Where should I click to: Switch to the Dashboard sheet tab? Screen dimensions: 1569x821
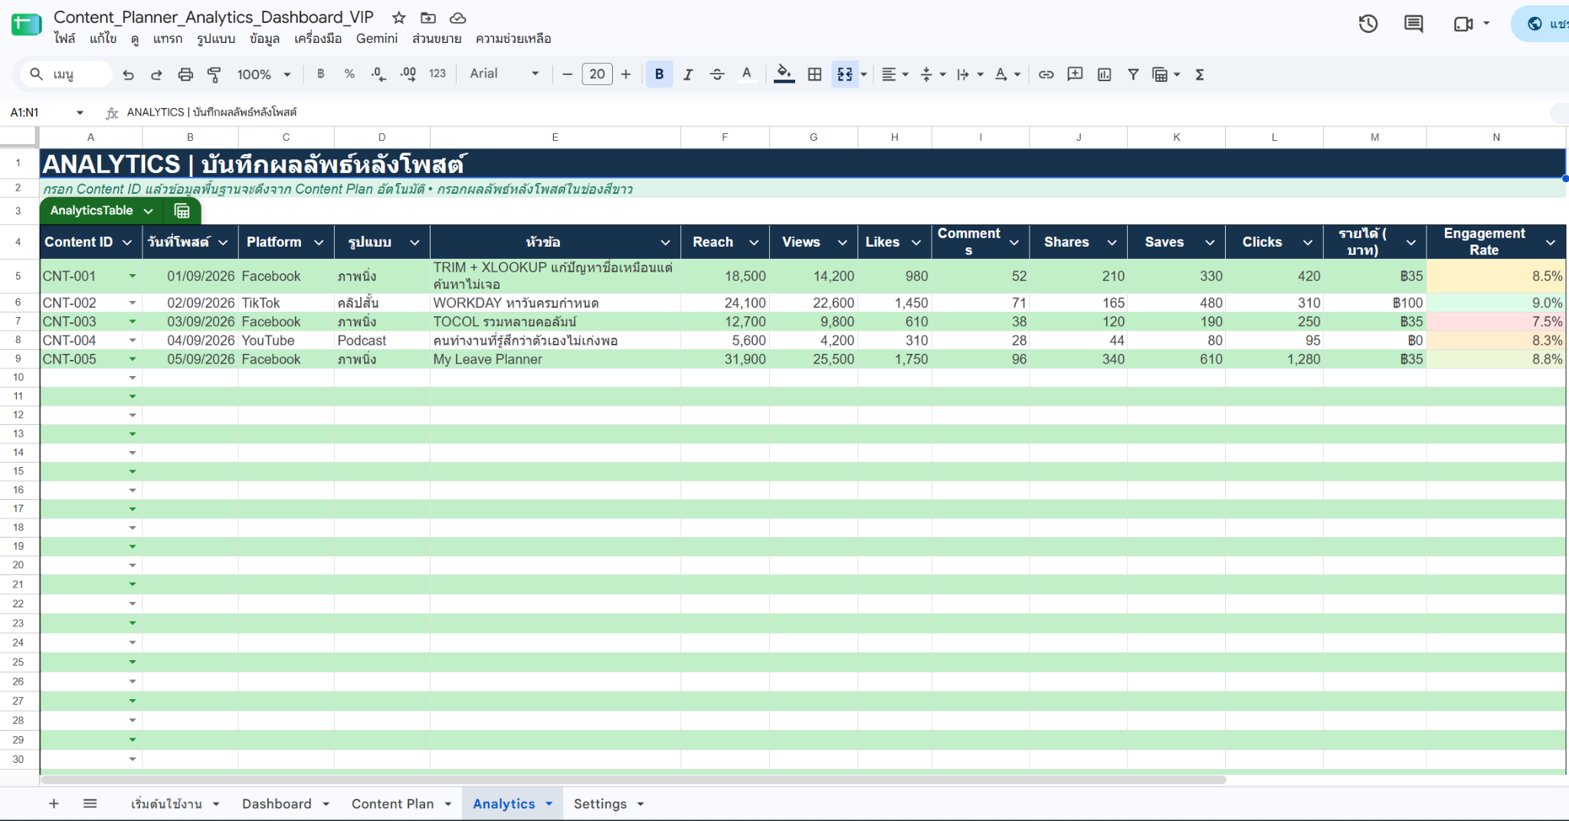click(277, 803)
